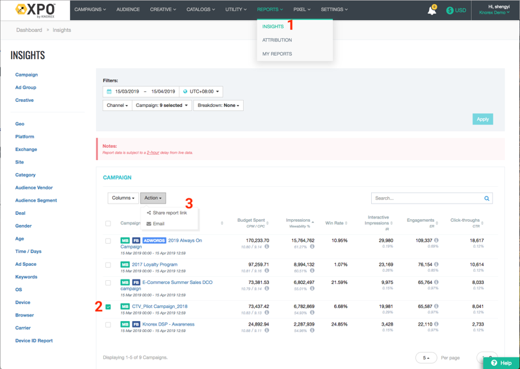Viewport: 520px width, 369px height.
Task: Click the calendar icon in date filter
Action: pyautogui.click(x=109, y=91)
